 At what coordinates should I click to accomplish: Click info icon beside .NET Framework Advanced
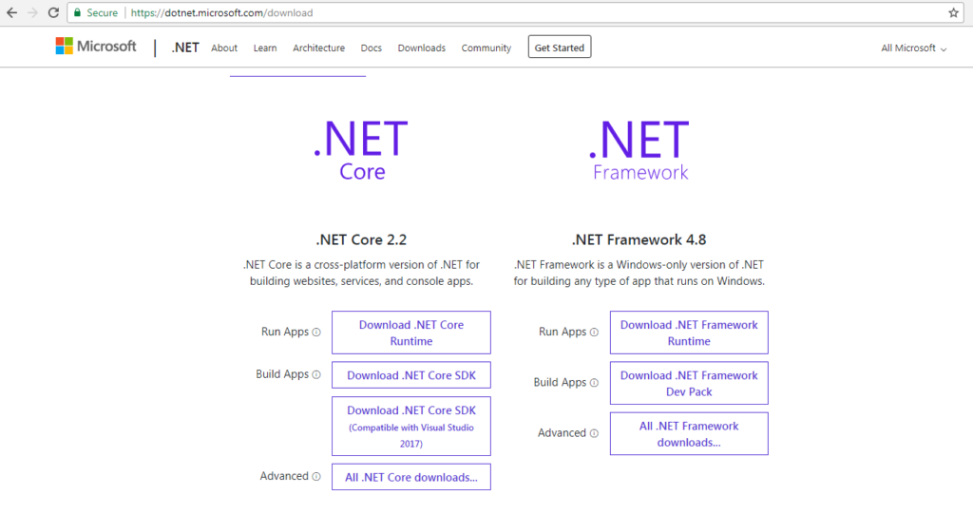(595, 433)
